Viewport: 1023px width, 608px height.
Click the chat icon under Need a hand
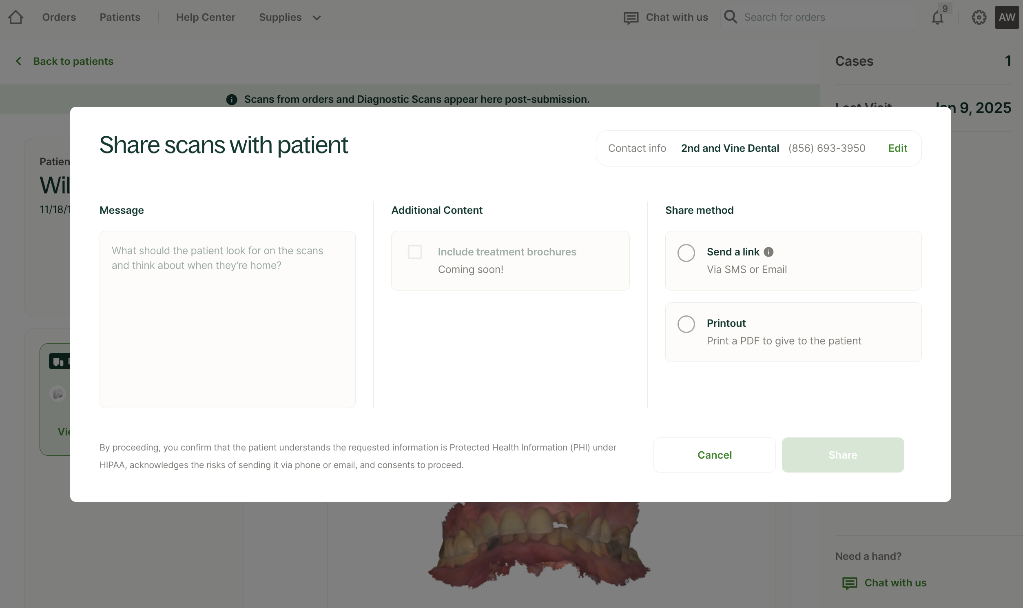[849, 583]
